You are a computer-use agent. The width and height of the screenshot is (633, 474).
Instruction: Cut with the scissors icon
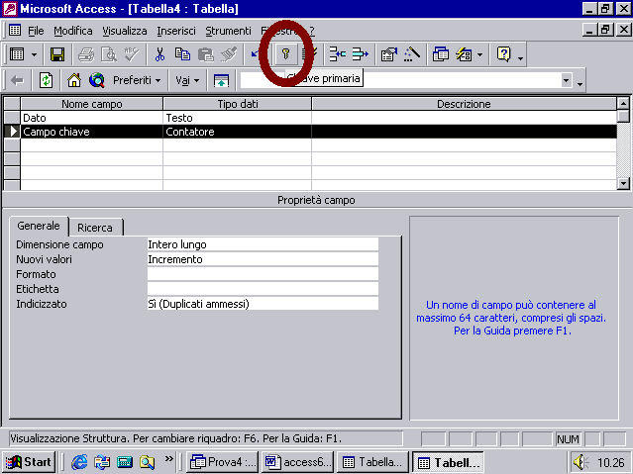click(x=159, y=54)
